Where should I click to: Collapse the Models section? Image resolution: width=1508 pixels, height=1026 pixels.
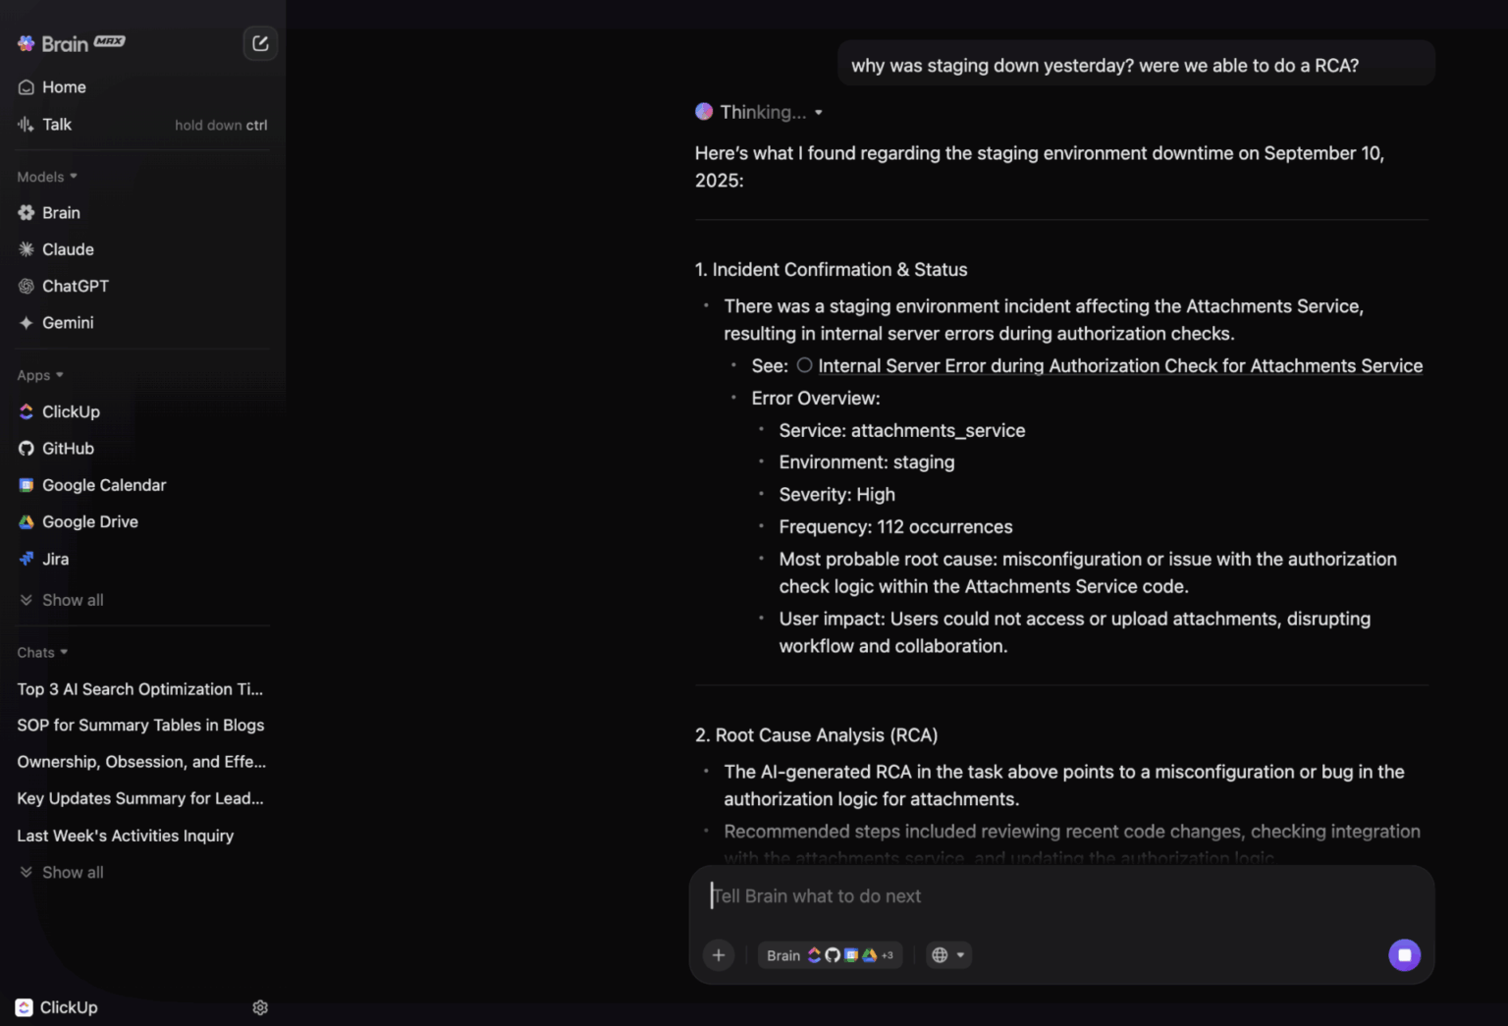47,177
